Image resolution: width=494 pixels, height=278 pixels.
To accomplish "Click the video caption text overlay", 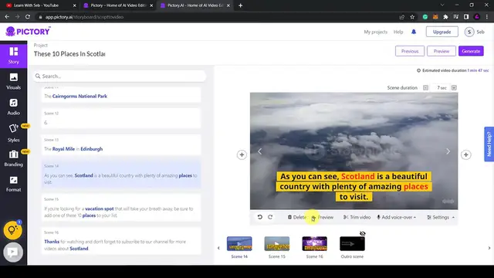I will [x=354, y=187].
